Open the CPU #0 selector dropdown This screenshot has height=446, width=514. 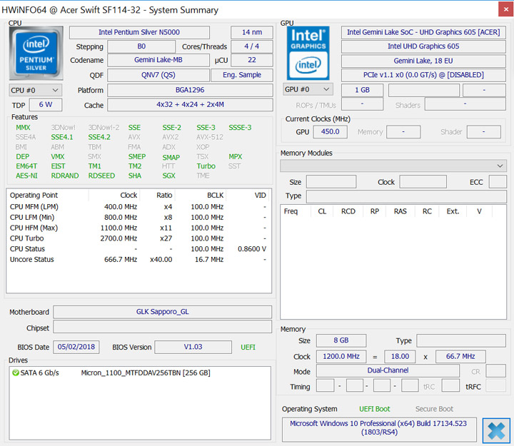tap(35, 90)
